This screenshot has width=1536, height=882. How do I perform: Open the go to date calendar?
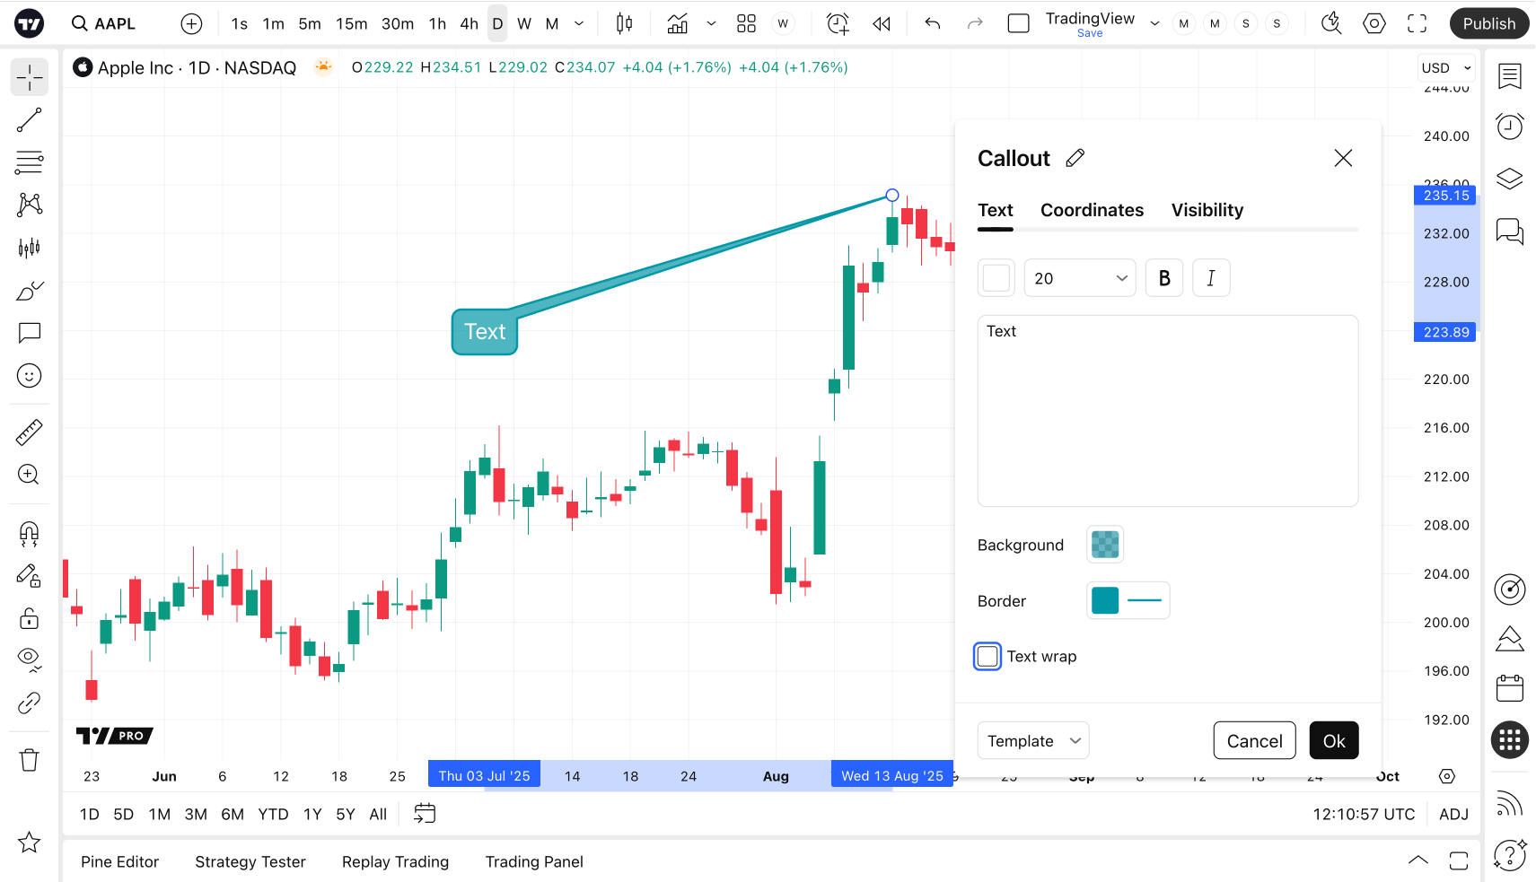(x=425, y=814)
